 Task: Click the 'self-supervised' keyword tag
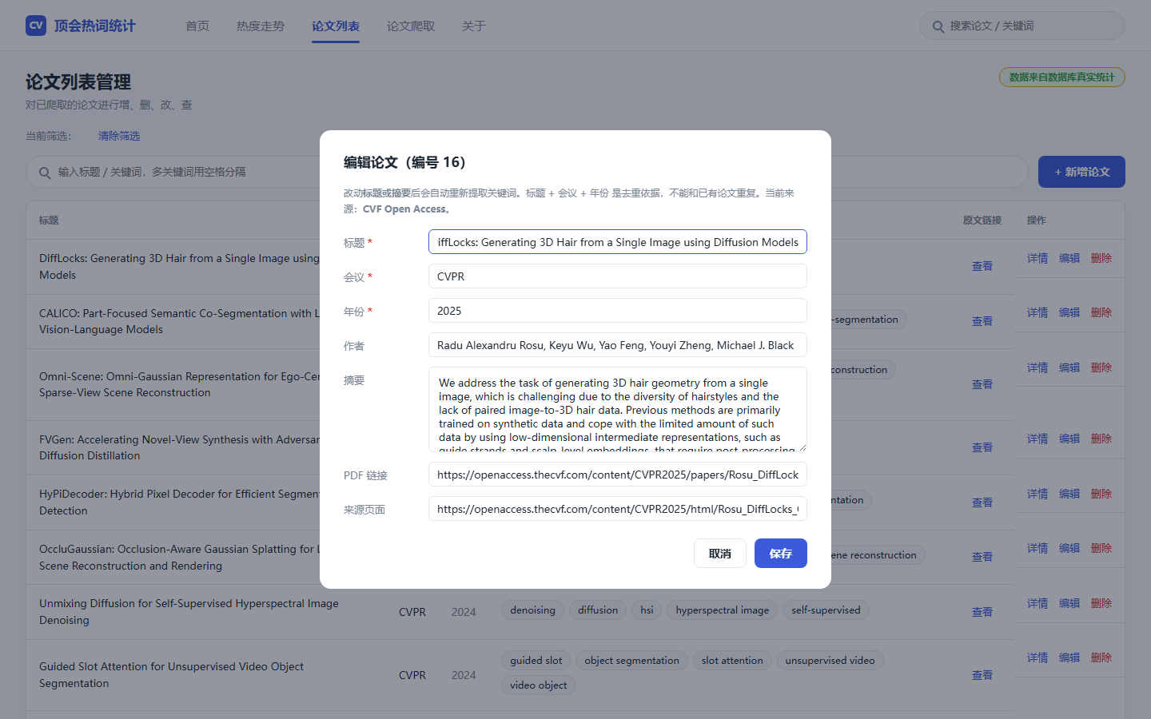pyautogui.click(x=826, y=610)
